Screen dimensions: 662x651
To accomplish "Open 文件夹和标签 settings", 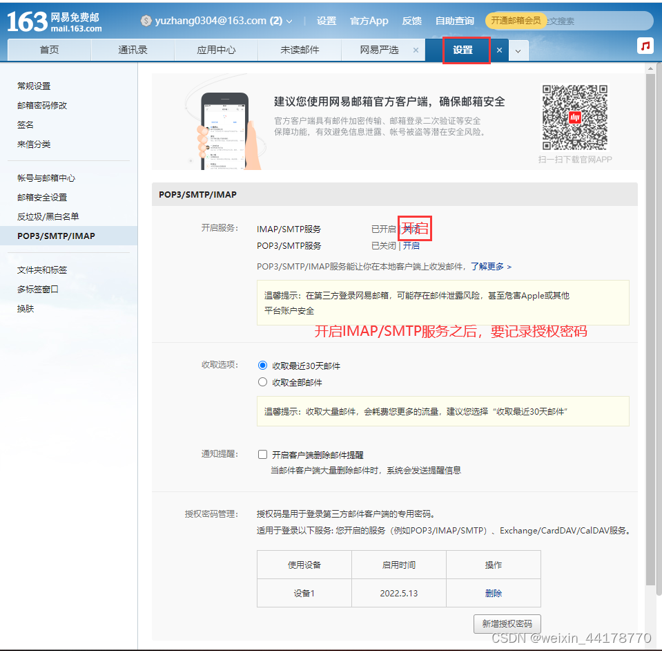I will [x=42, y=270].
